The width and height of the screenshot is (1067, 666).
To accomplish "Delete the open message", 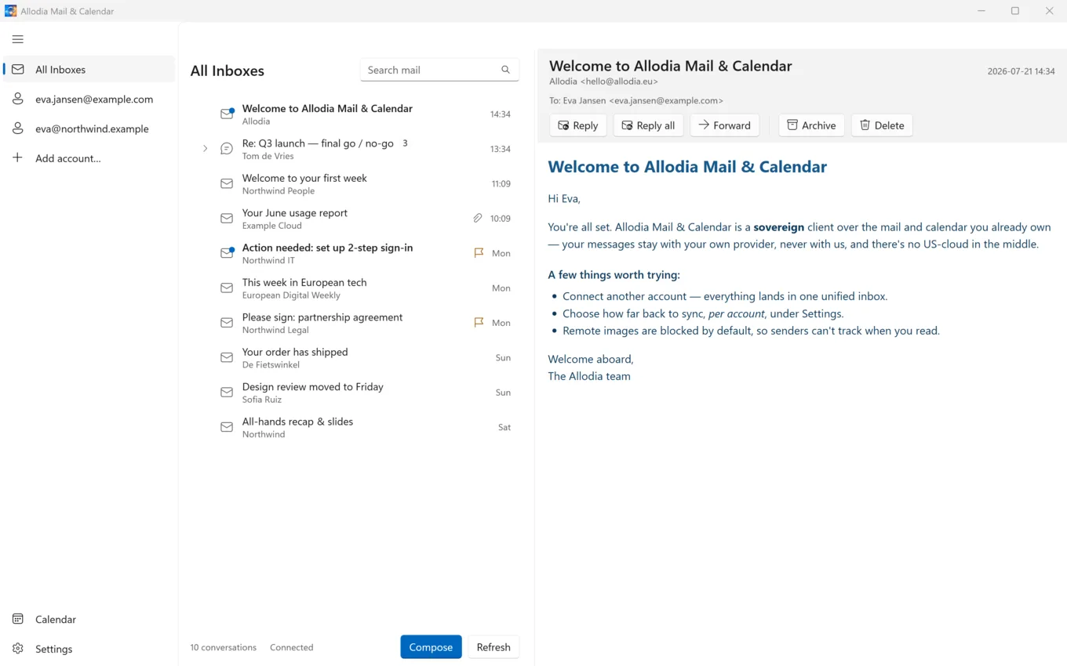I will pos(882,125).
